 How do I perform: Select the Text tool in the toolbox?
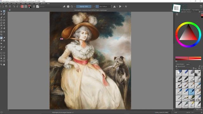4,11
